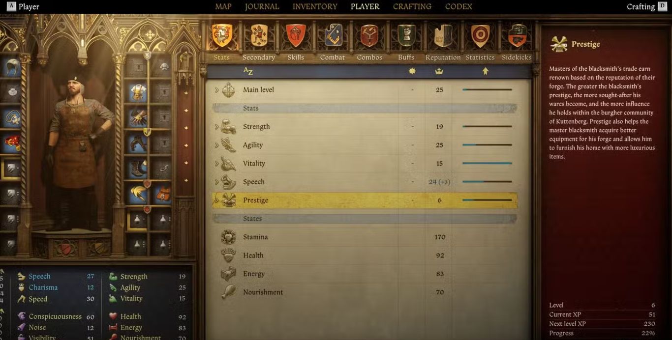Open the Stats shield icon tab
This screenshot has width=672, height=340.
[222, 36]
